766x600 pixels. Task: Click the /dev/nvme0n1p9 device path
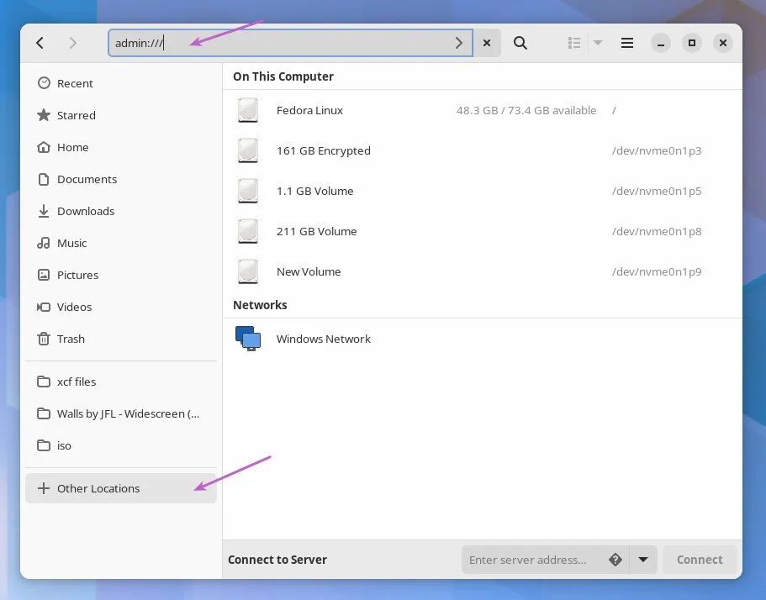tap(657, 272)
